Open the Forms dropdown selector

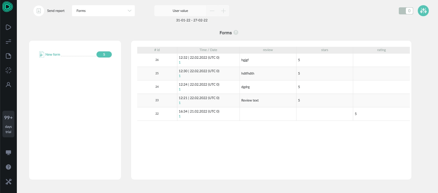(x=103, y=11)
